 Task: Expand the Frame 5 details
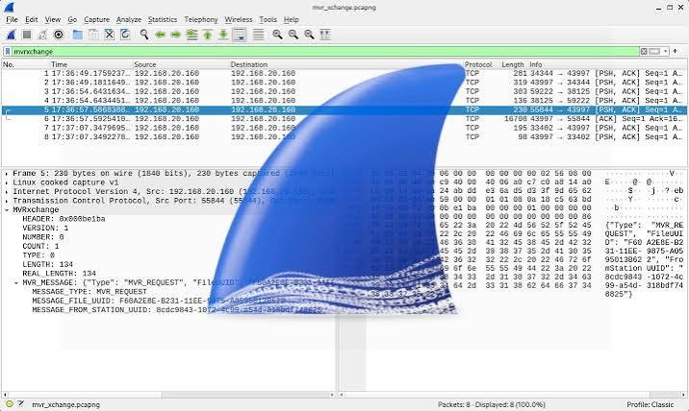(x=7, y=174)
